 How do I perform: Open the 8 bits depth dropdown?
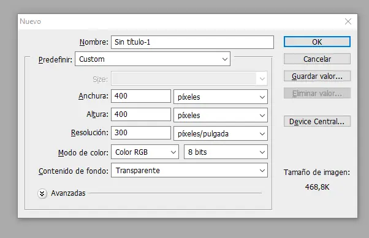click(x=226, y=152)
